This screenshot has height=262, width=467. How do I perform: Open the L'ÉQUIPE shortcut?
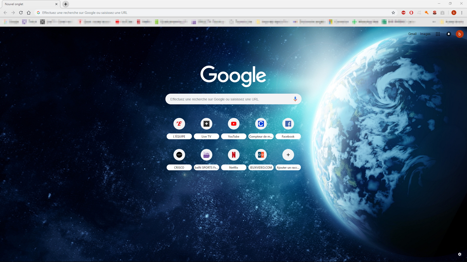point(179,128)
